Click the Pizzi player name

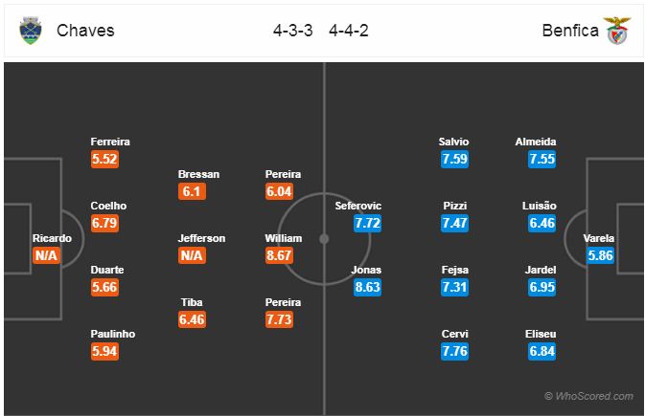pos(455,206)
